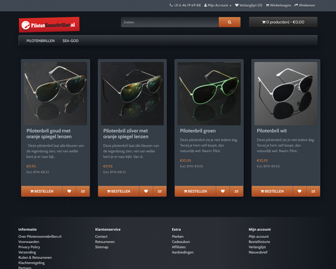336x269 pixels.
Task: Compare the silver orange-mirror Pilotenbril
Action: [x=160, y=191]
